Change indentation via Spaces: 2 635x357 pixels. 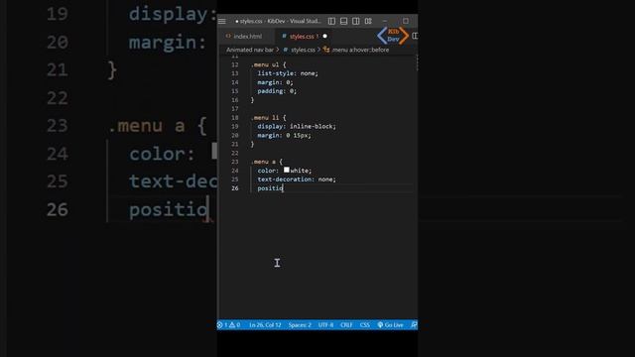pos(300,325)
